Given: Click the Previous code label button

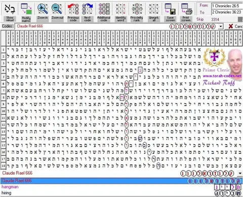Looking at the screenshot, I should [73, 19].
